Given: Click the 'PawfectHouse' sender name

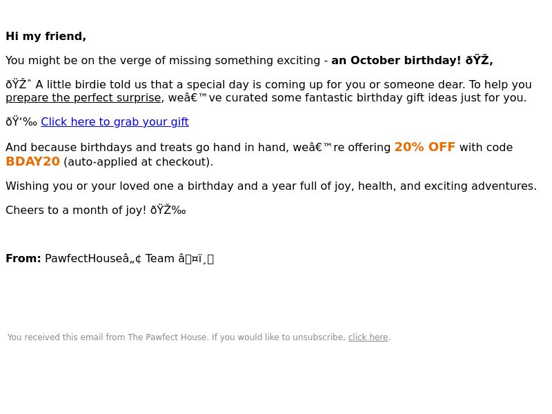Looking at the screenshot, I should click(83, 259).
